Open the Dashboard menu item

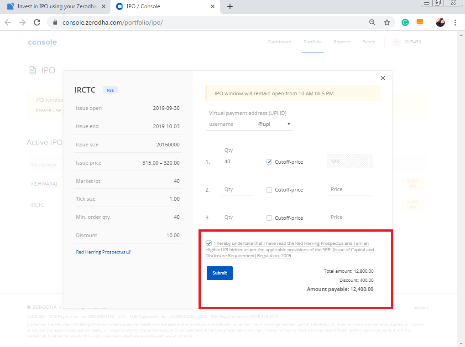tap(280, 42)
